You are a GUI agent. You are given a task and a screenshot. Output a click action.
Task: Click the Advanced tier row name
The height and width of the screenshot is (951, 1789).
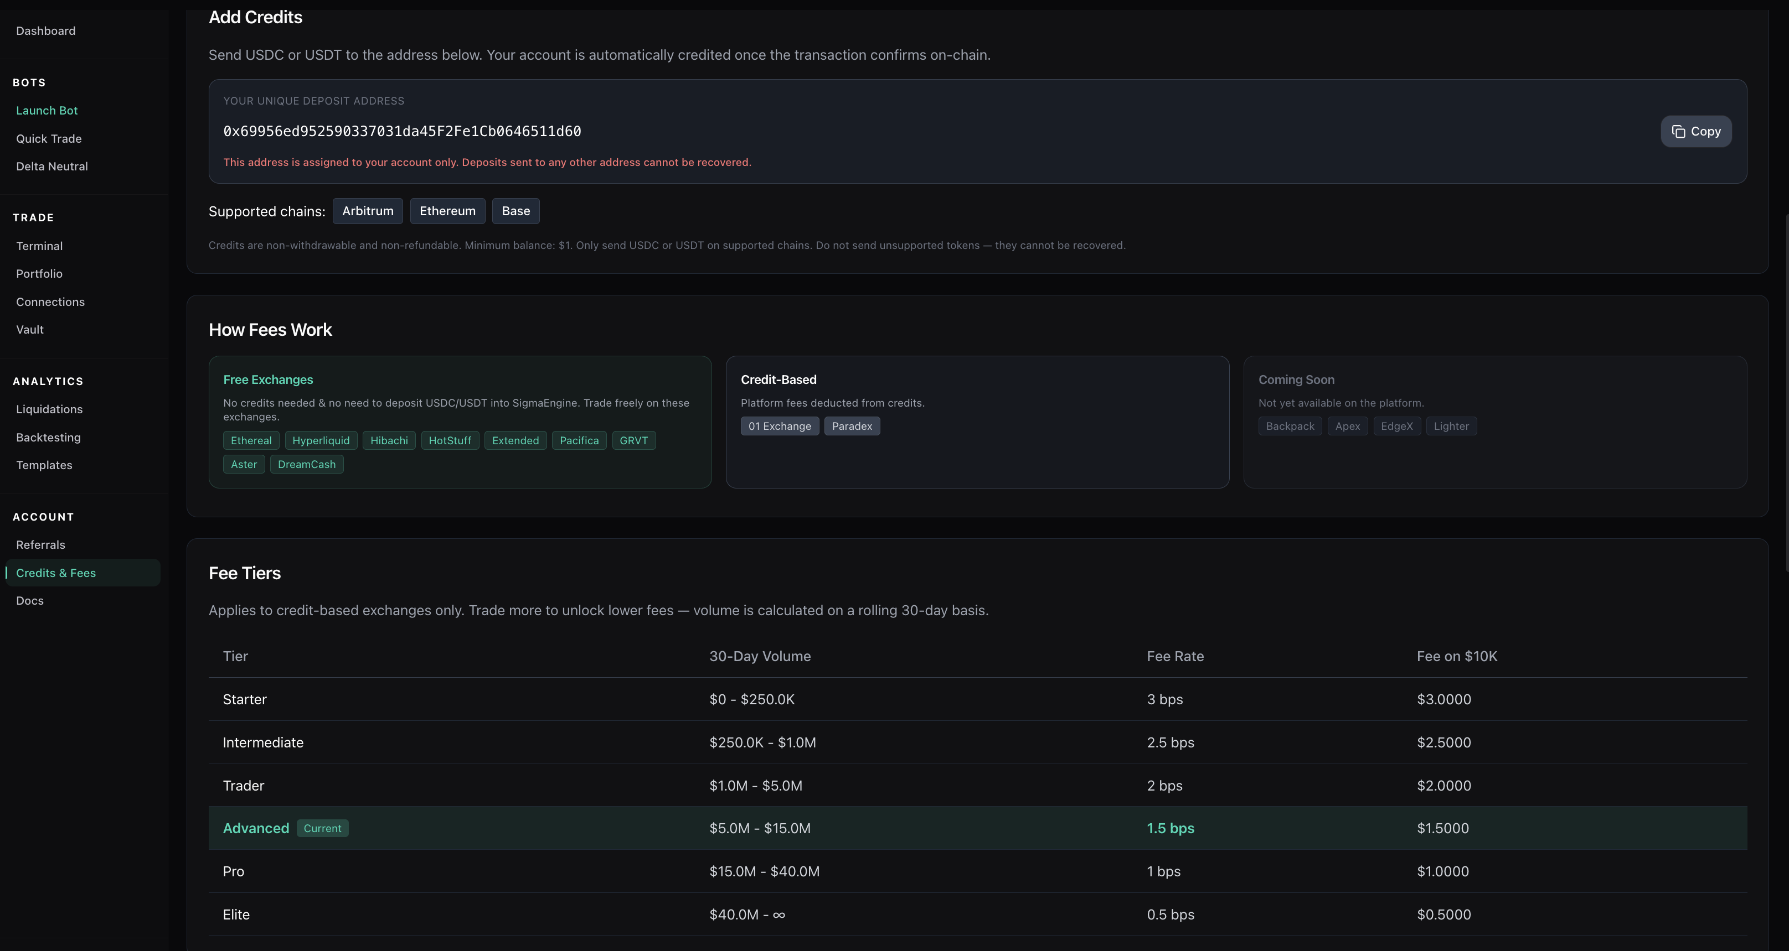(256, 828)
